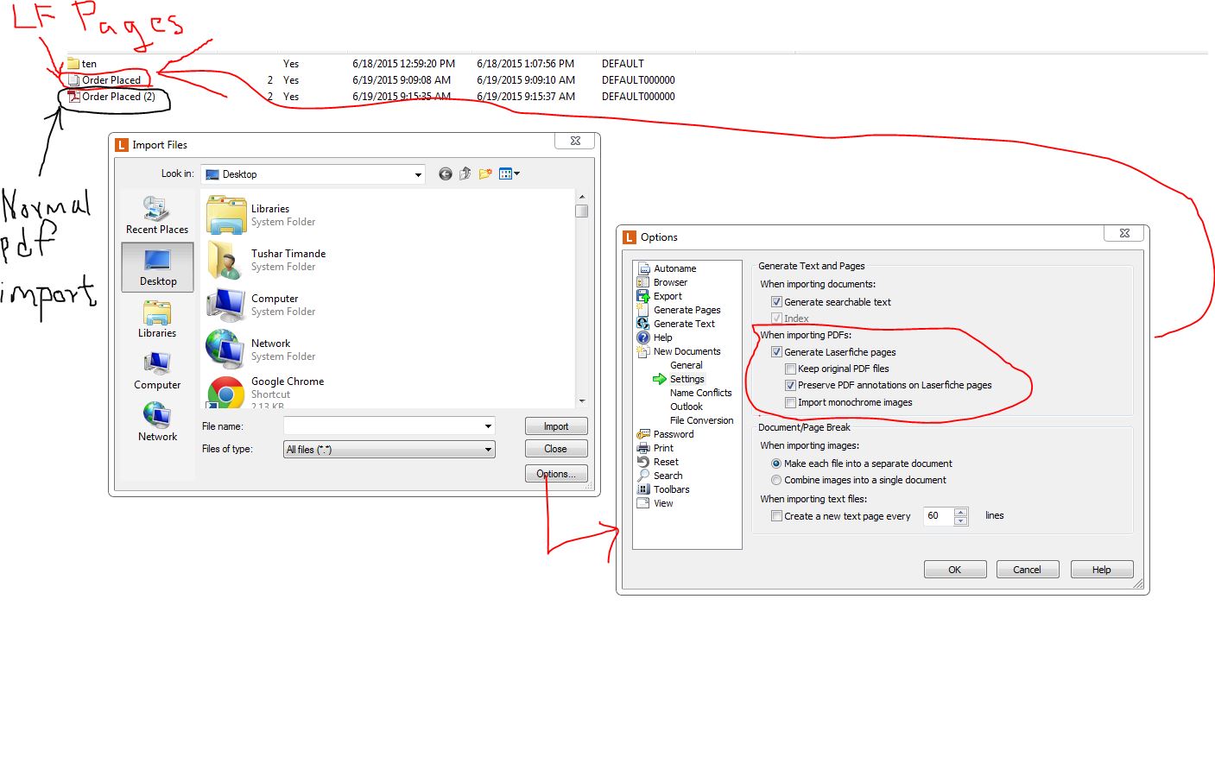Open Reset category in Options tree
This screenshot has width=1215, height=763.
[x=666, y=462]
